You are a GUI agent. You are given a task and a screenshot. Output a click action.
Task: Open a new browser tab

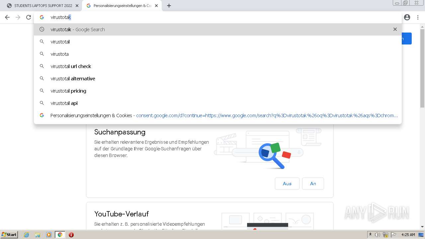point(169,6)
